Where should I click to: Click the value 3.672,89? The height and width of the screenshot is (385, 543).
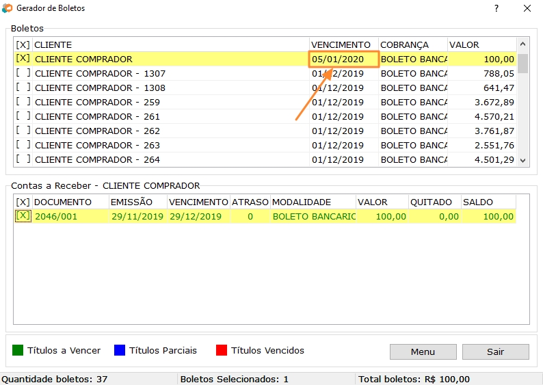(x=494, y=102)
